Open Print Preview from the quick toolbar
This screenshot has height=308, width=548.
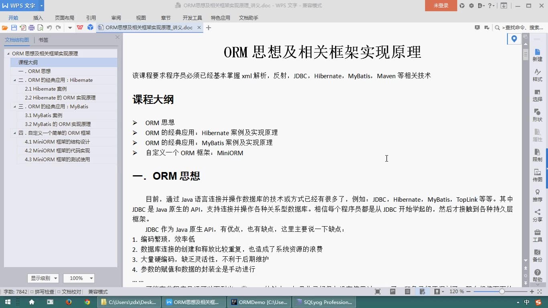[x=41, y=28]
